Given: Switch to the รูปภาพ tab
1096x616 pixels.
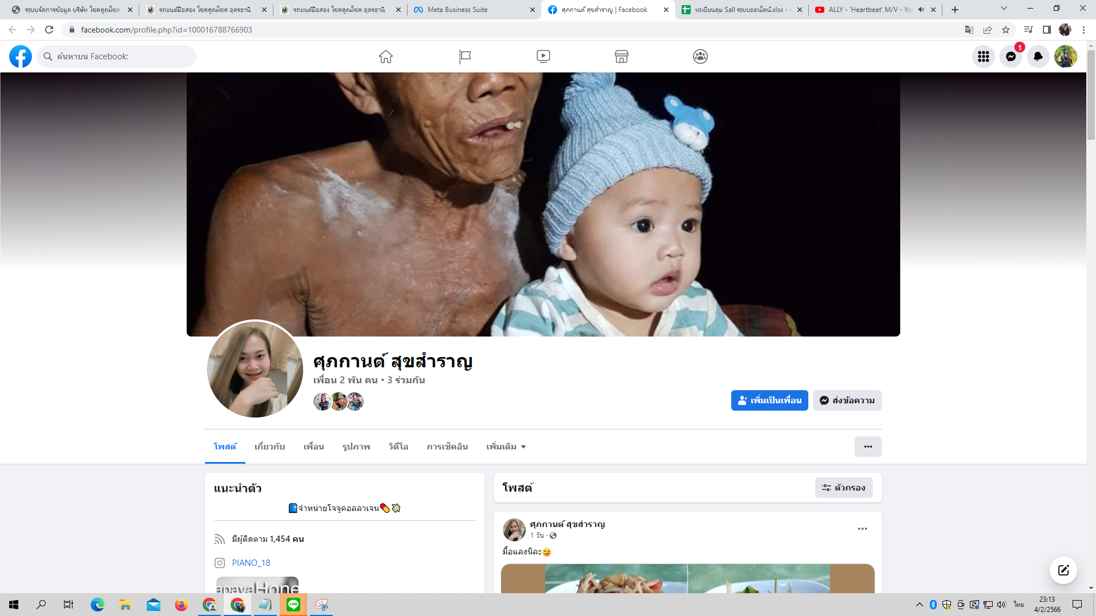Looking at the screenshot, I should (356, 447).
